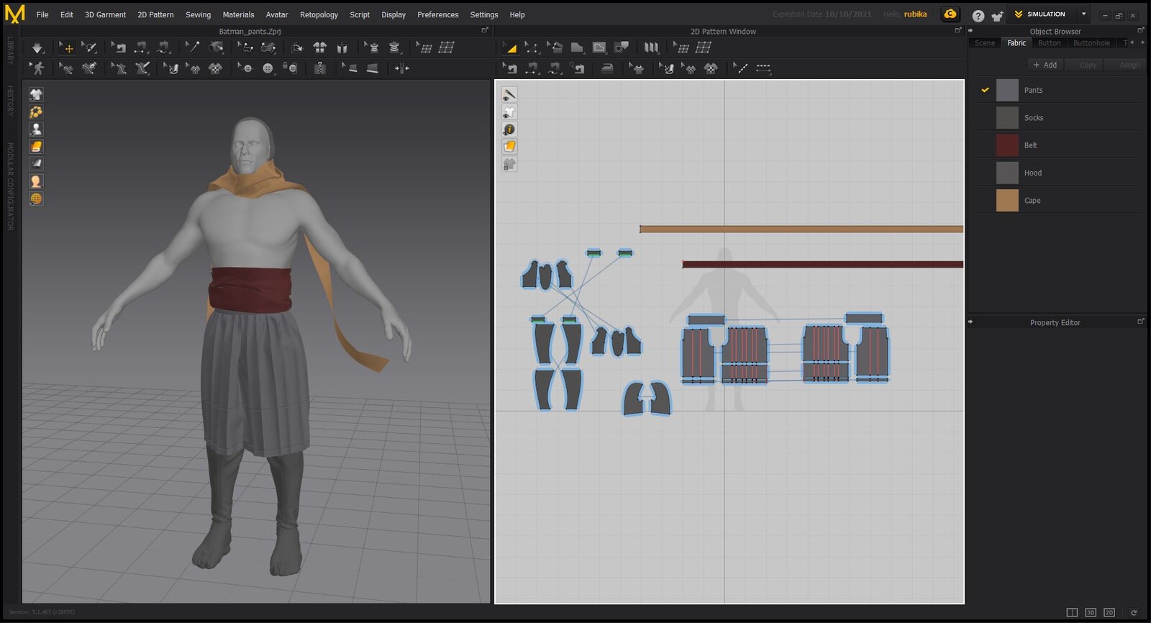Open the Simulation mode dropdown arrow

click(1083, 14)
